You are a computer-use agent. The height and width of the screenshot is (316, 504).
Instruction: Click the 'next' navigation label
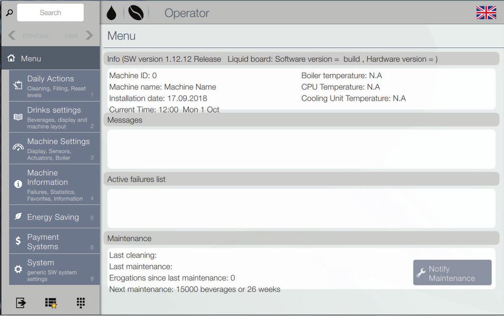click(71, 35)
